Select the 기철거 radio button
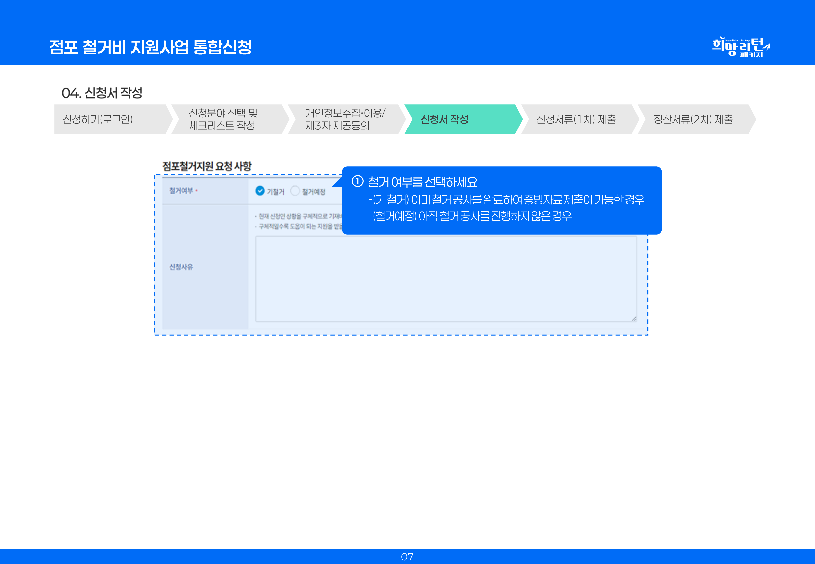Image resolution: width=815 pixels, height=564 pixels. point(260,191)
